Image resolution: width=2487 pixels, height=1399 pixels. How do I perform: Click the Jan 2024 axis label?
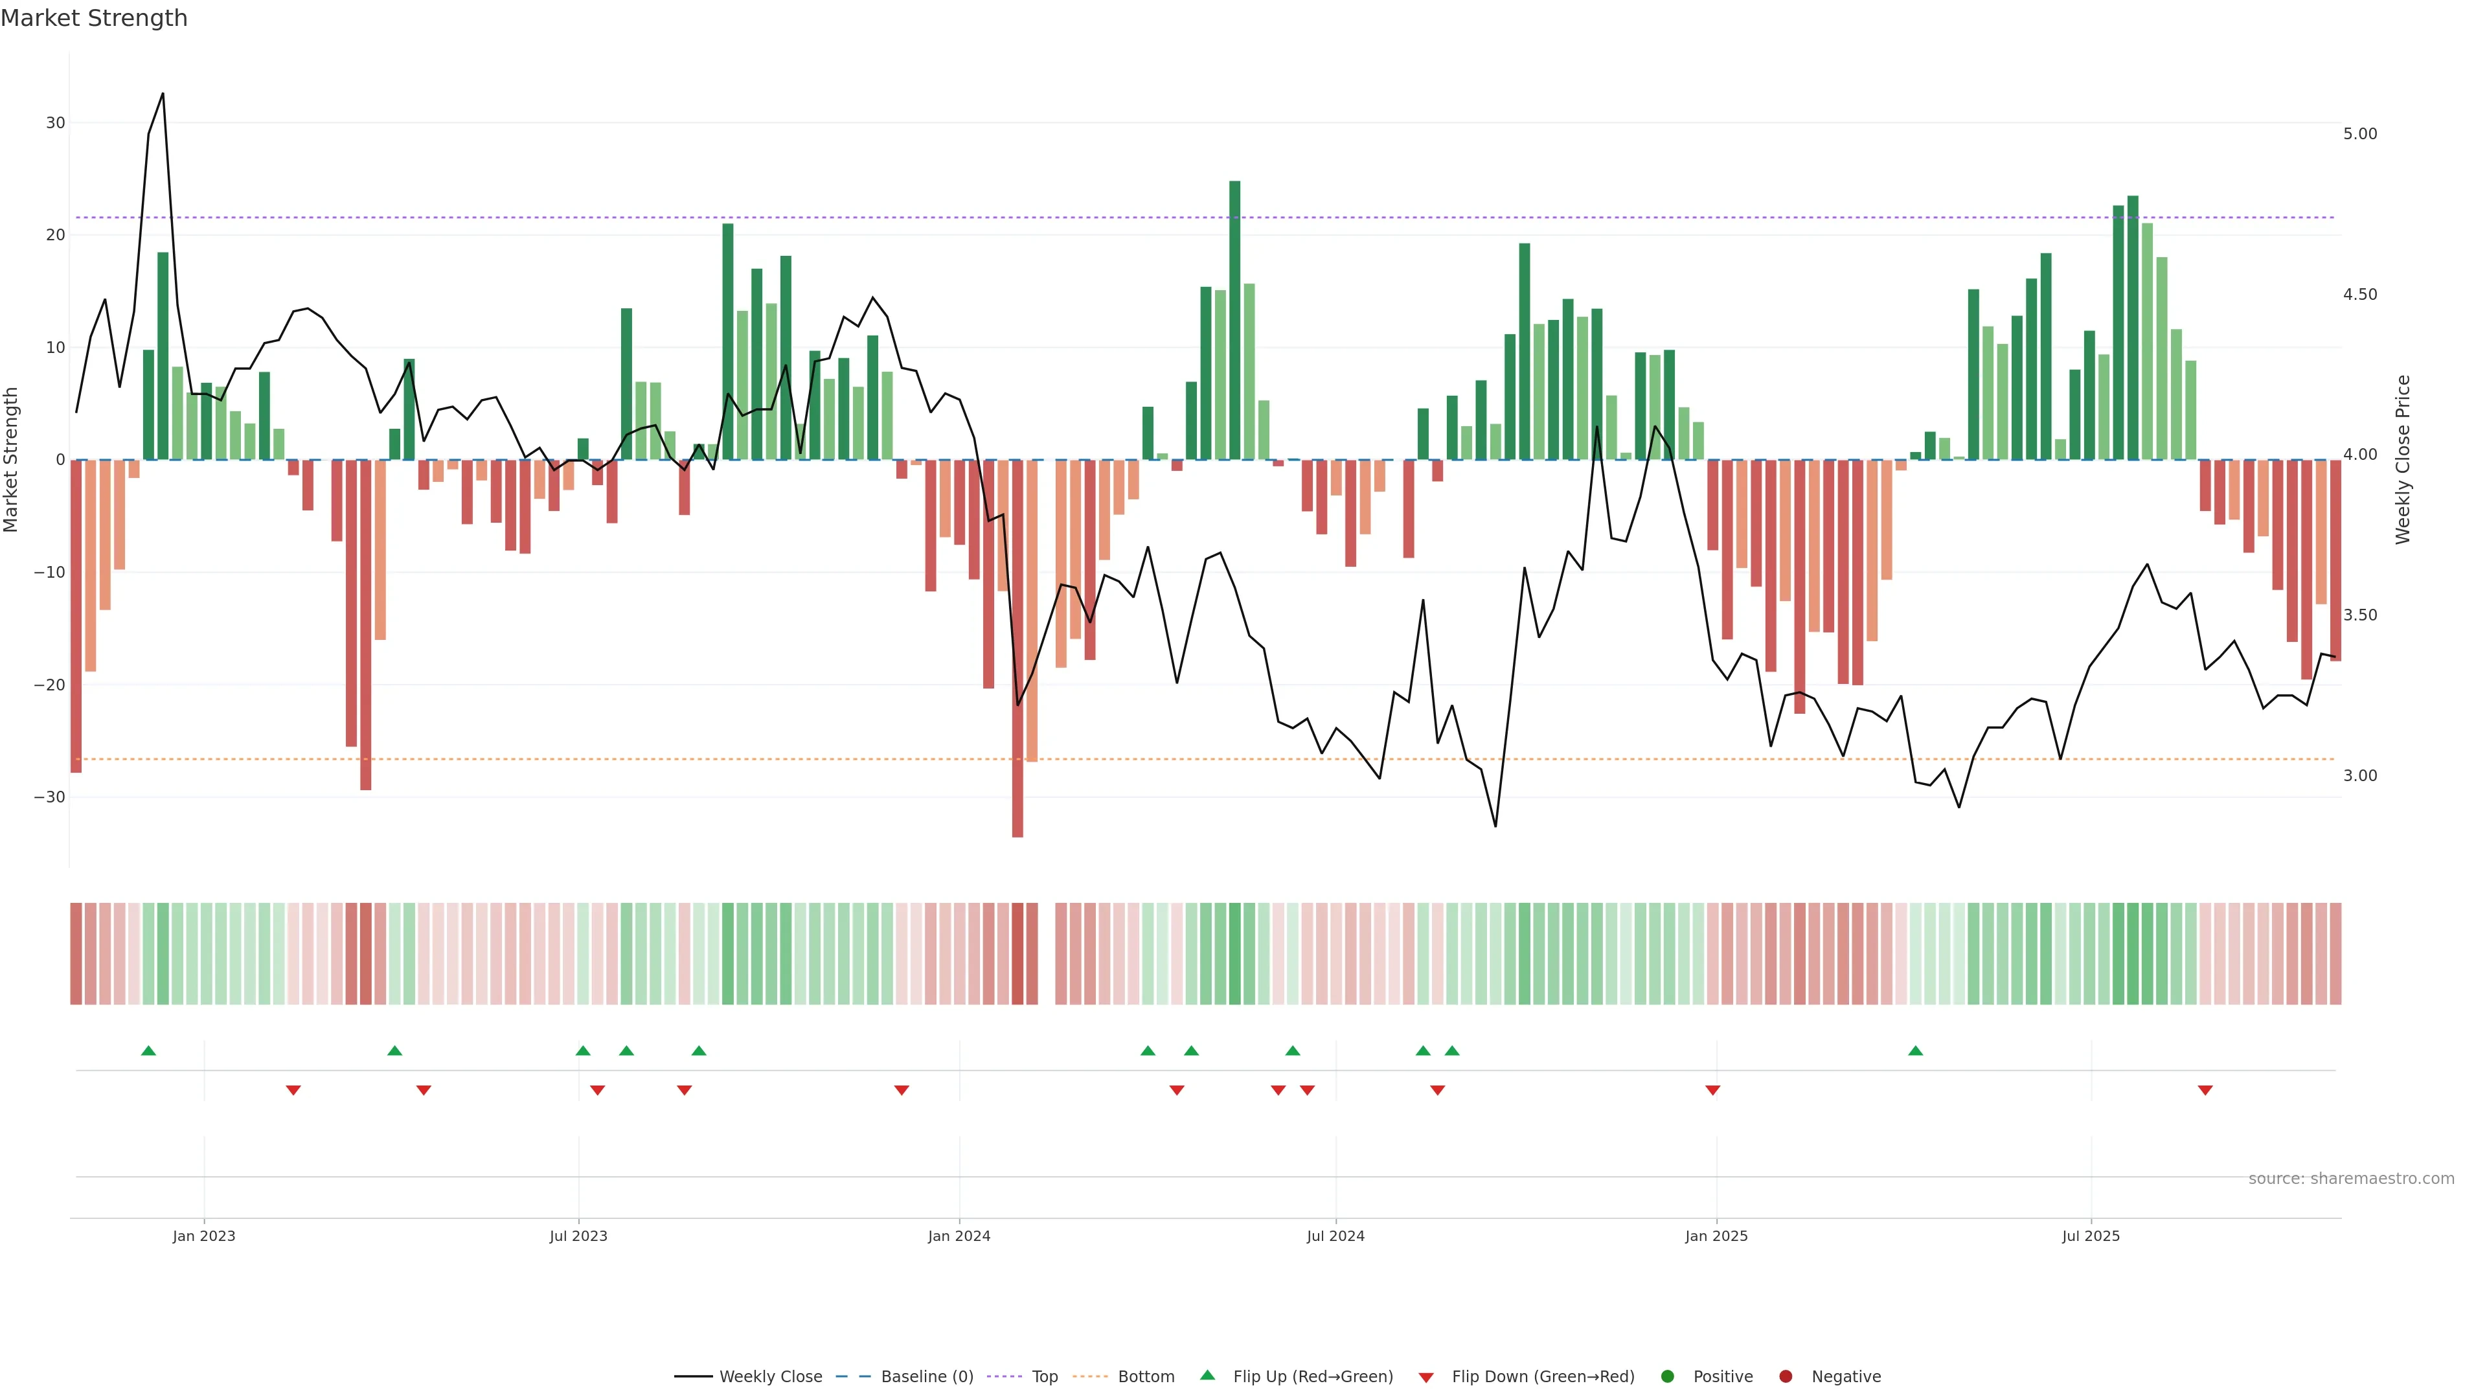point(959,1236)
